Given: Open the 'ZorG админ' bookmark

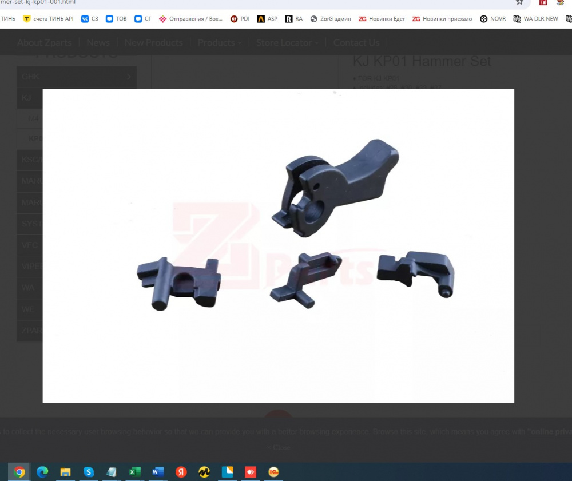Looking at the screenshot, I should pyautogui.click(x=331, y=19).
